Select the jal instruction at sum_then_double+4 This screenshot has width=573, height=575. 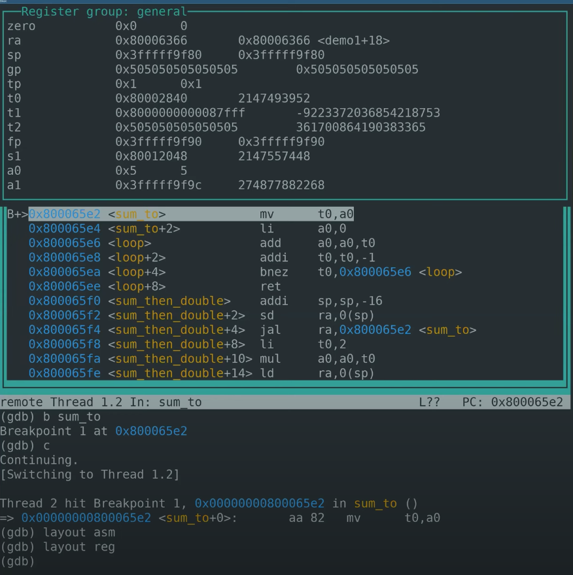[270, 329]
